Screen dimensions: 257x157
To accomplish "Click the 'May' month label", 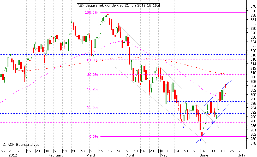I will pos(164,155).
